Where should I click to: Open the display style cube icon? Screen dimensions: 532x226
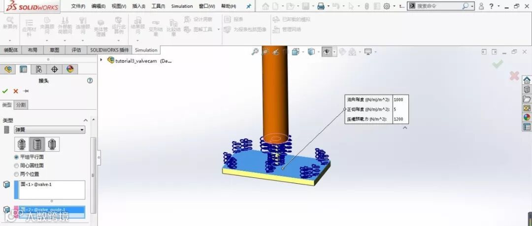[311, 52]
